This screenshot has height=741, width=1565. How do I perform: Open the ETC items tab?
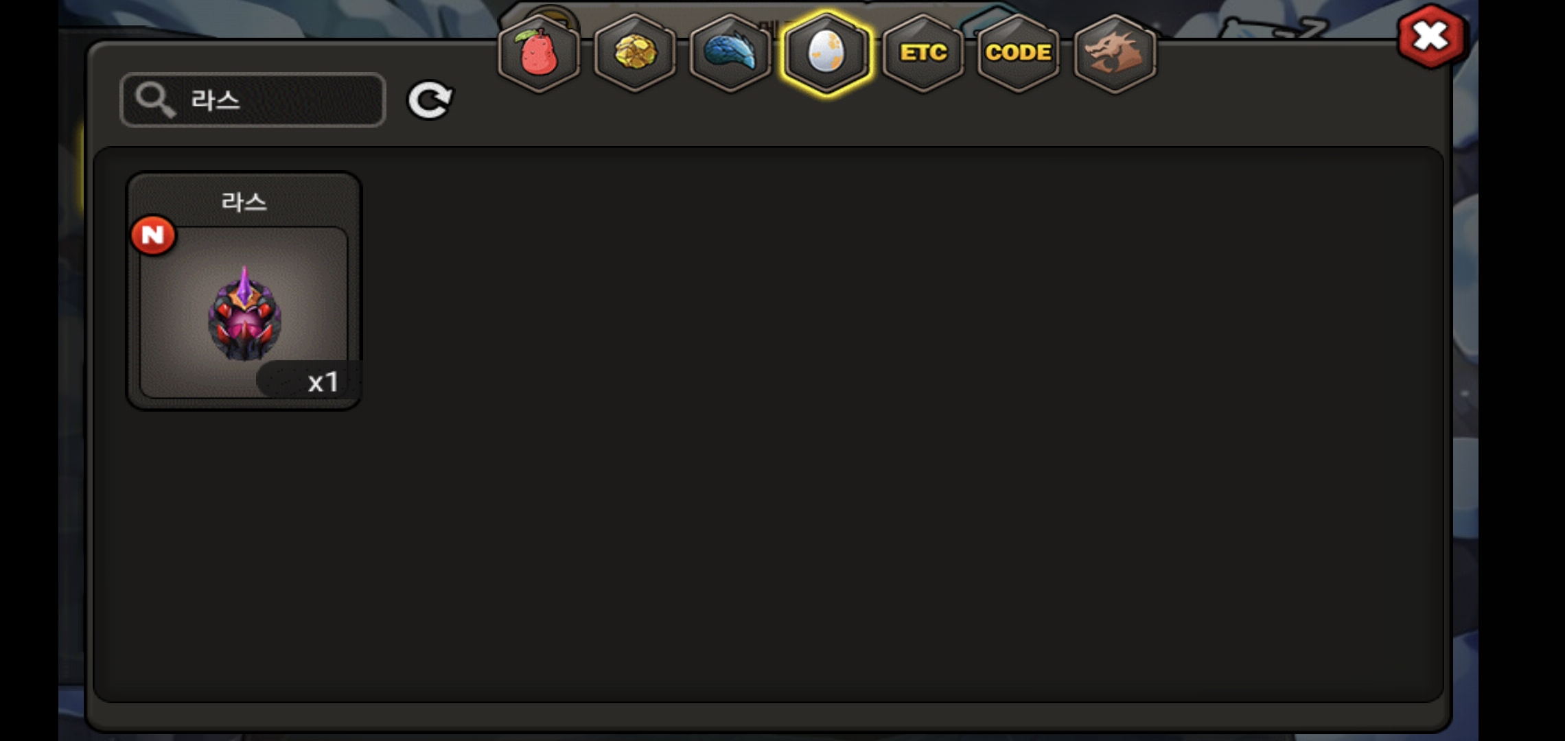click(923, 53)
